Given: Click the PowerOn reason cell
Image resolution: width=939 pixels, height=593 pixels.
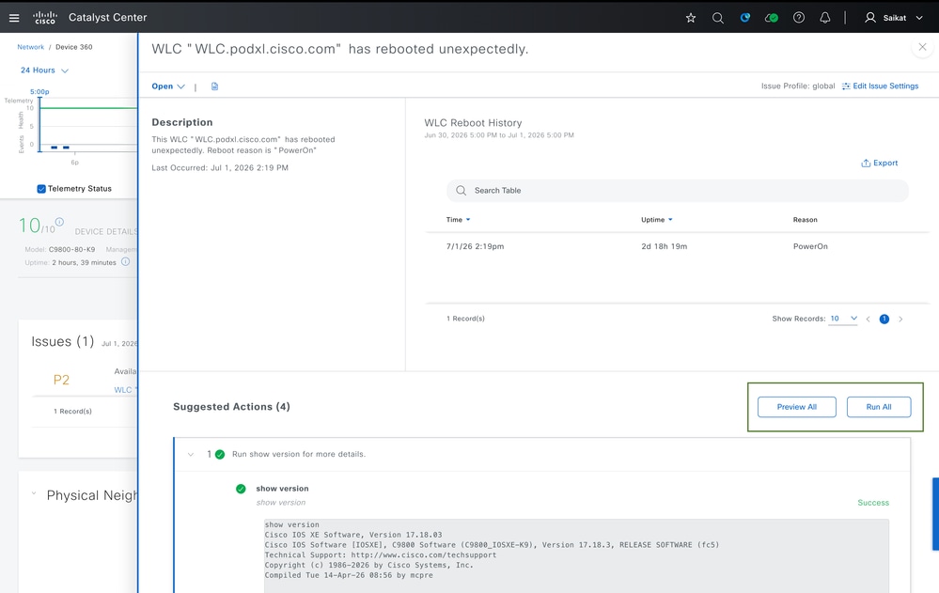Looking at the screenshot, I should (810, 246).
